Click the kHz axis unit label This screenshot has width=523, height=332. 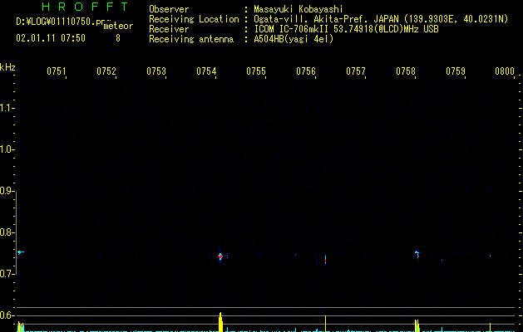pyautogui.click(x=7, y=67)
